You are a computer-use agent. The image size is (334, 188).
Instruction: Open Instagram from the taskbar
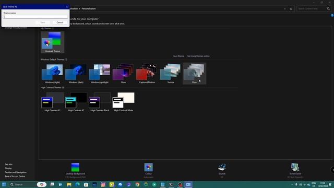coord(103,184)
